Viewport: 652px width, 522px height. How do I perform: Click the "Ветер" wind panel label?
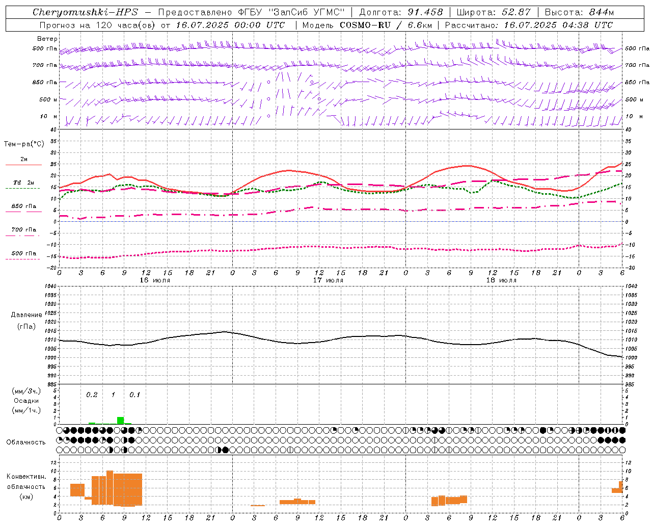[x=47, y=39]
